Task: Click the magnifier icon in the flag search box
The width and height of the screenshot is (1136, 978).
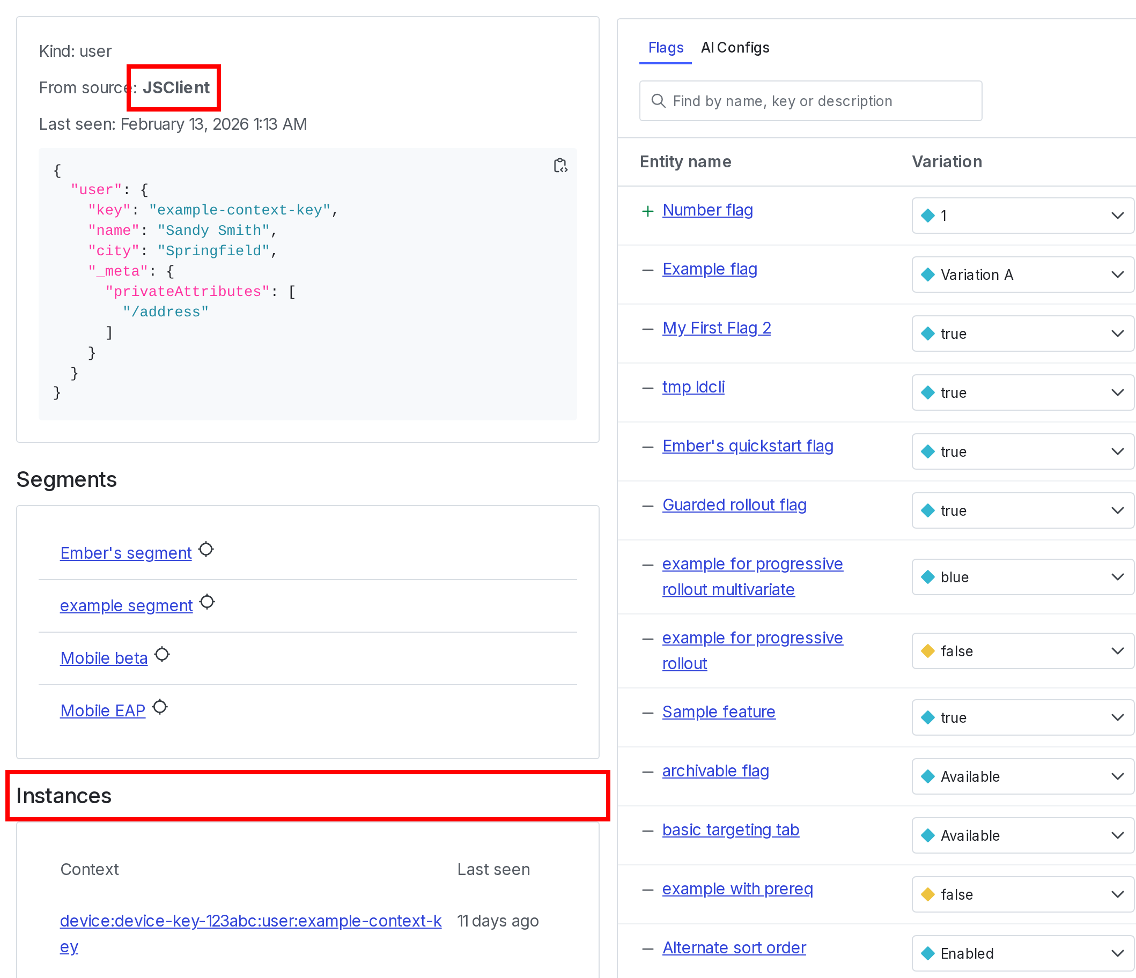Action: pyautogui.click(x=659, y=101)
